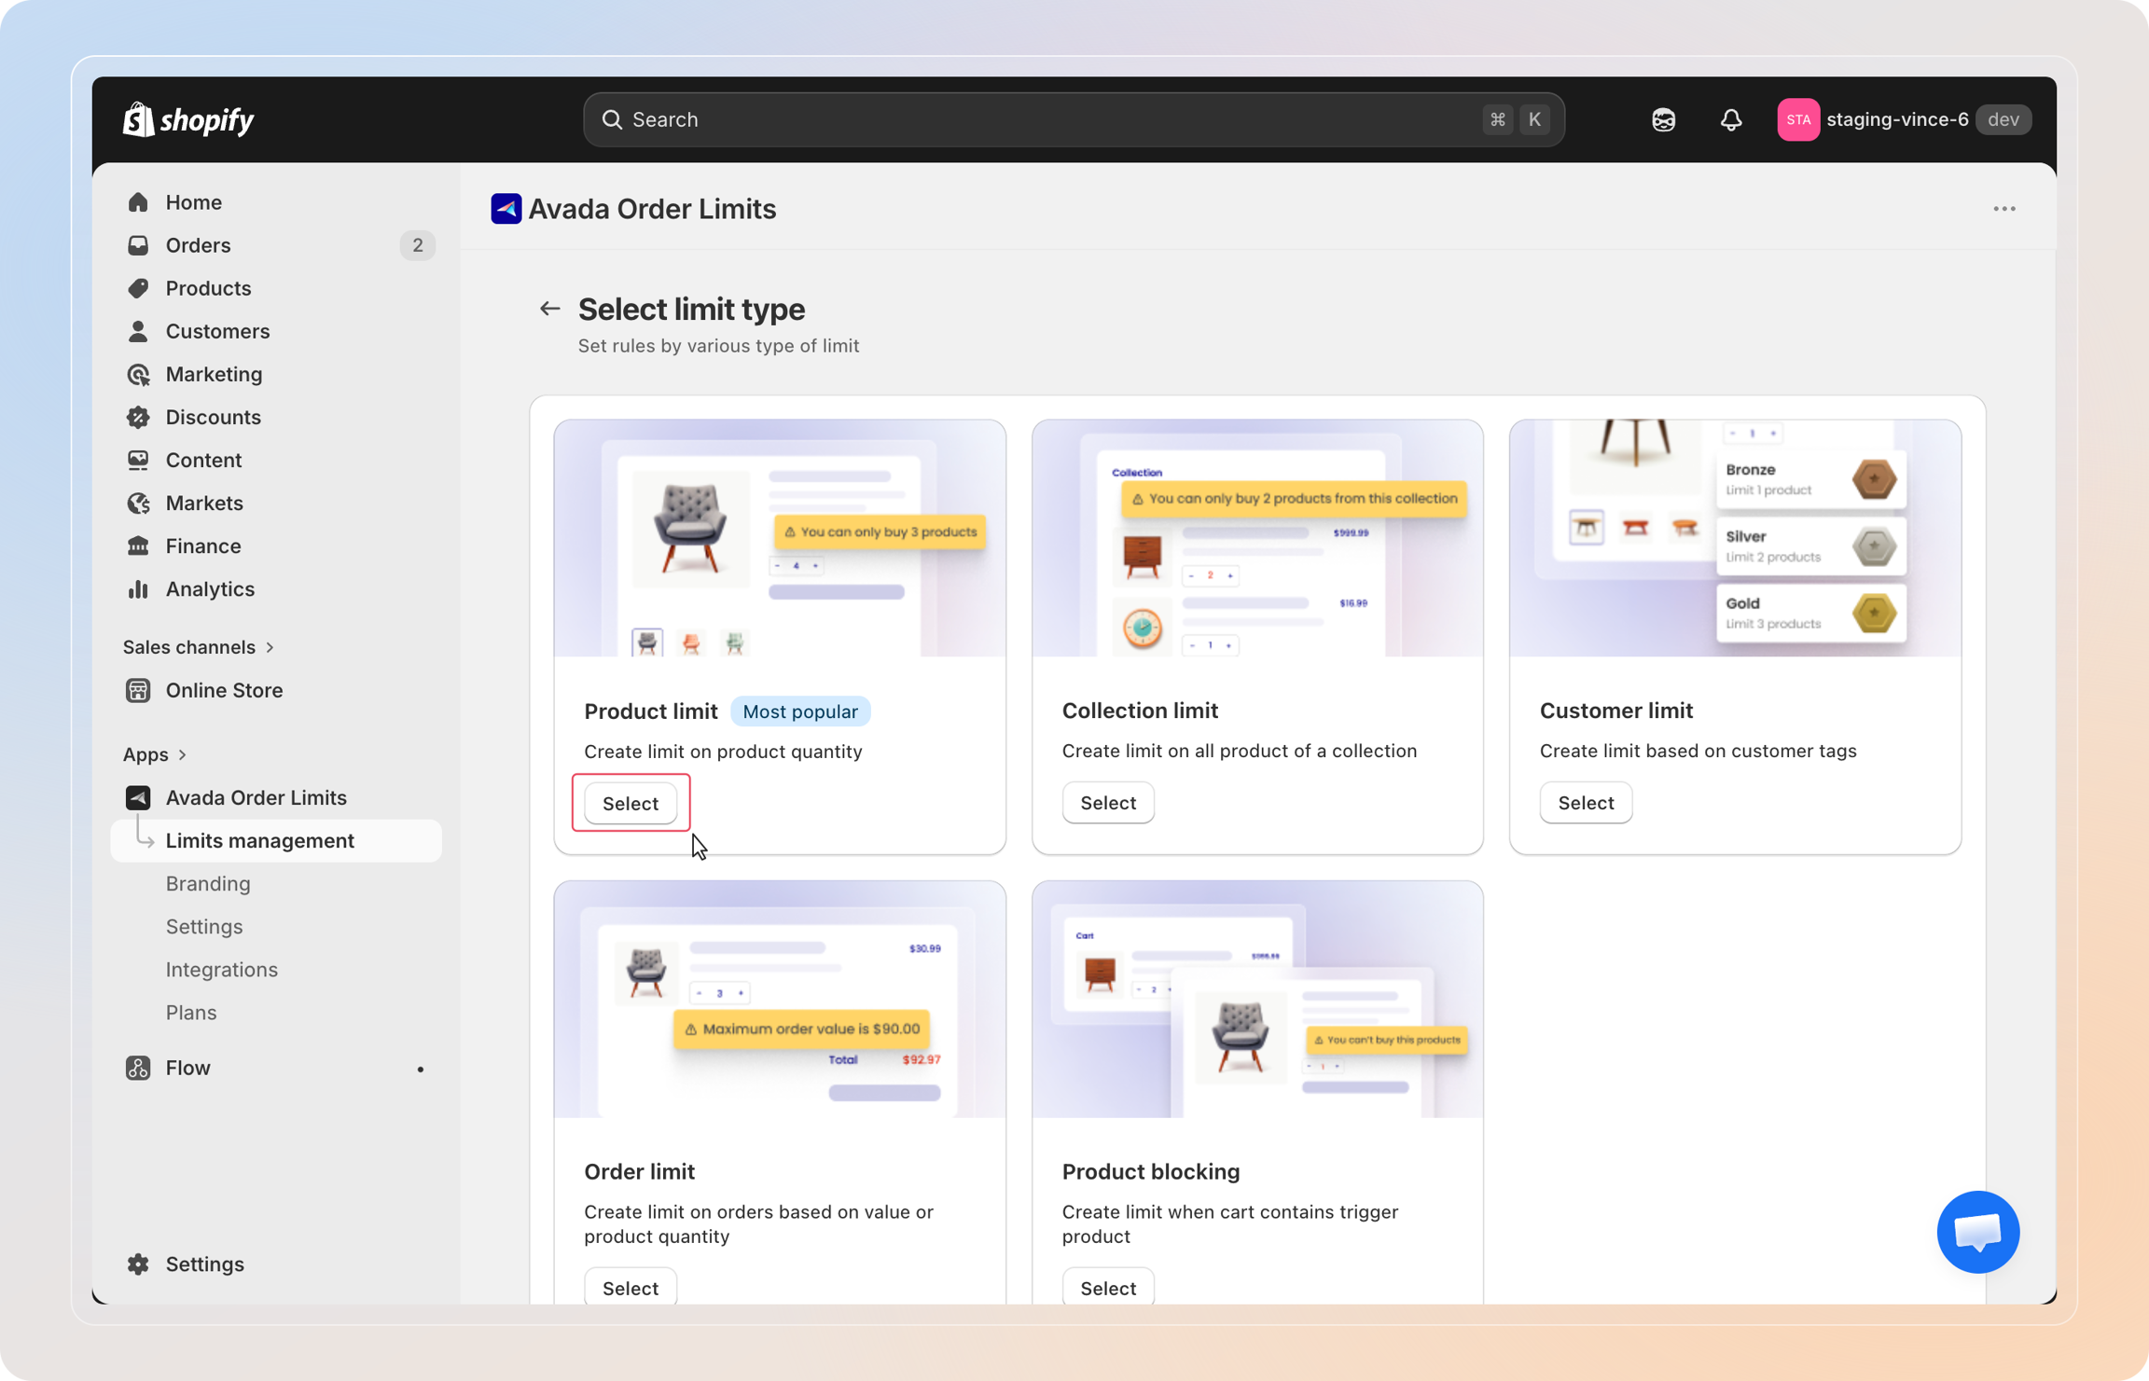Click the Most popular badge
Viewport: 2149px width, 1381px height.
[800, 711]
